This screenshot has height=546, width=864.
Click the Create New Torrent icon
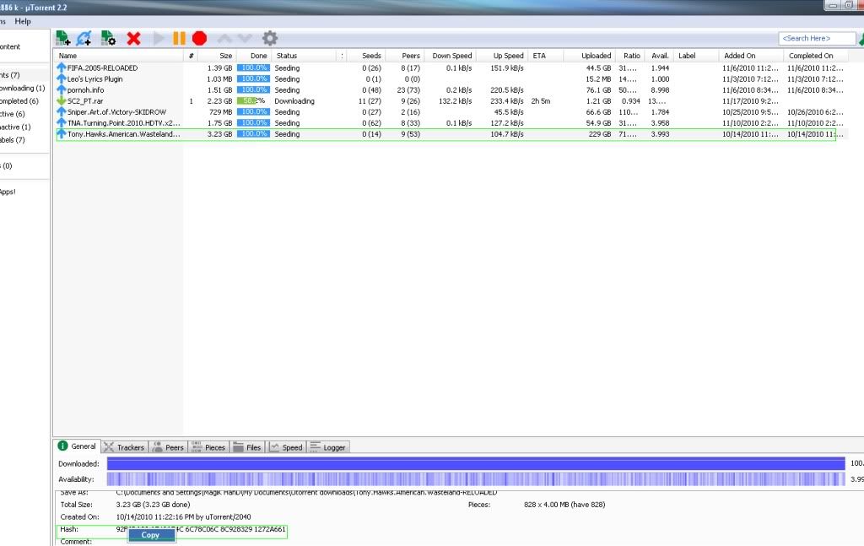point(109,38)
